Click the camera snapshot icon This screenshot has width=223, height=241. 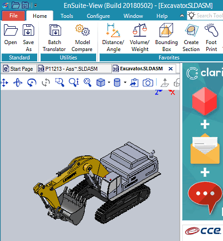click(x=148, y=82)
